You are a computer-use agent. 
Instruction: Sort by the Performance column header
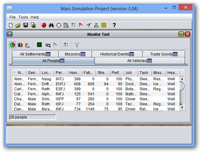pyautogui.click(x=117, y=73)
